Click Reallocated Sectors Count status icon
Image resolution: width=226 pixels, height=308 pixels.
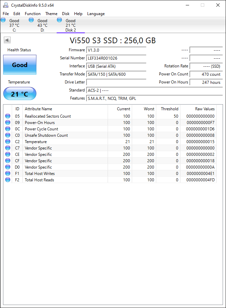8,116
